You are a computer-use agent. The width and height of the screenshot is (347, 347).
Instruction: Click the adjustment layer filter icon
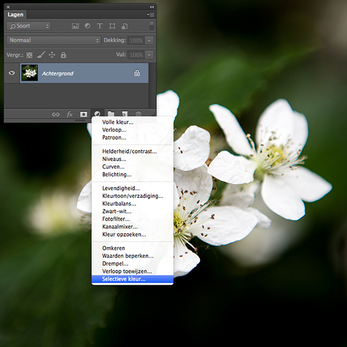pyautogui.click(x=87, y=26)
